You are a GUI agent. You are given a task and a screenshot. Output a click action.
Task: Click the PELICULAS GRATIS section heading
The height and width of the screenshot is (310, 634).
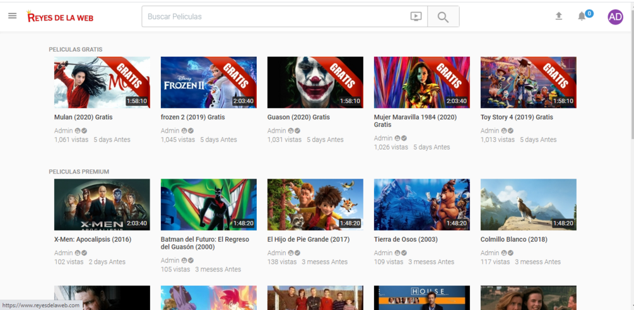click(76, 49)
